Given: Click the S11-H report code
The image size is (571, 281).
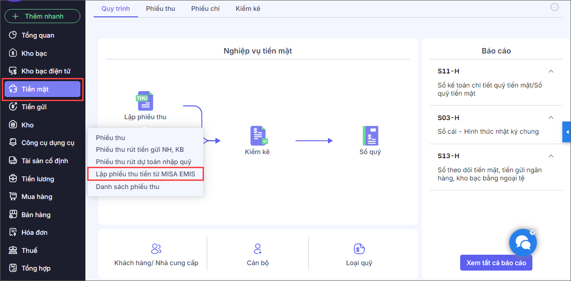Looking at the screenshot, I should pos(448,71).
